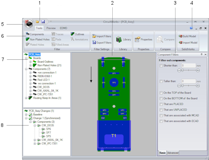This screenshot has width=209, height=160.
Task: Switch to the Preview ribbon tab
Action: pos(51,28)
